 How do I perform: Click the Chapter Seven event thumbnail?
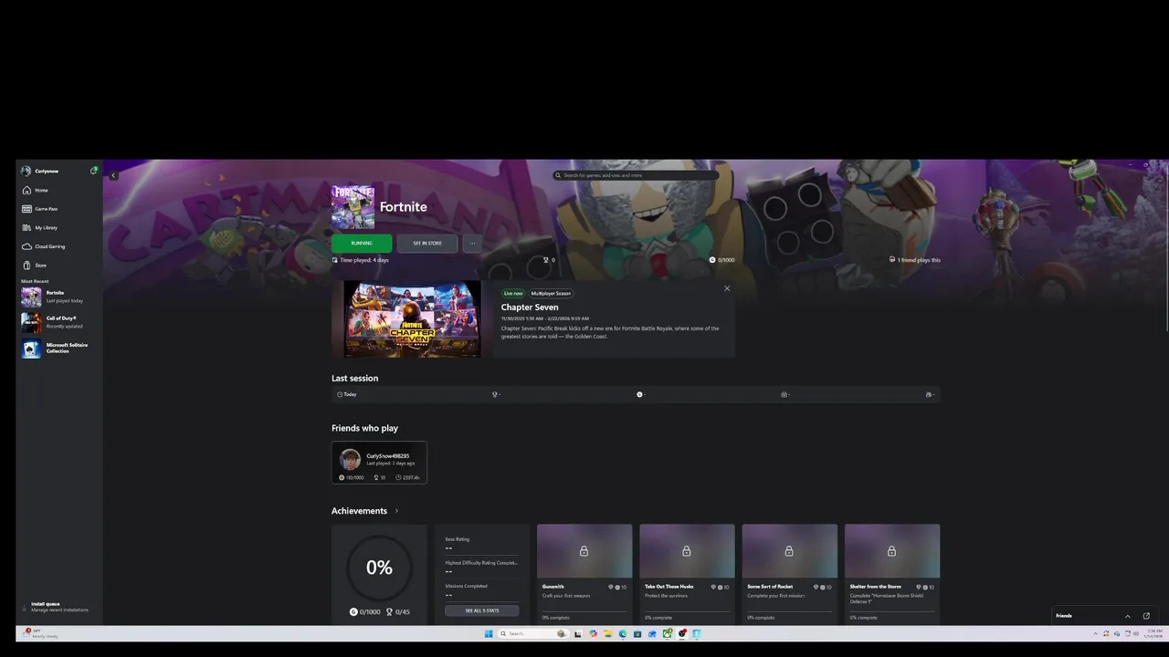(x=412, y=318)
